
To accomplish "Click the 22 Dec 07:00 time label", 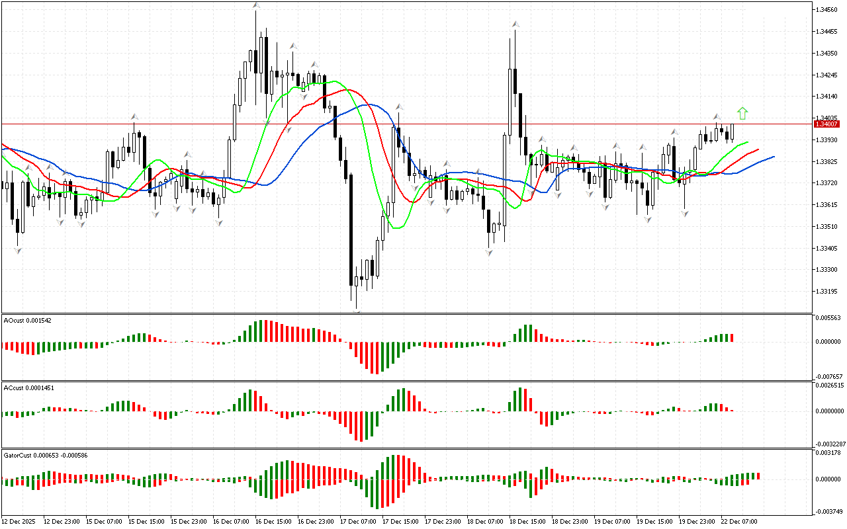I will (740, 521).
